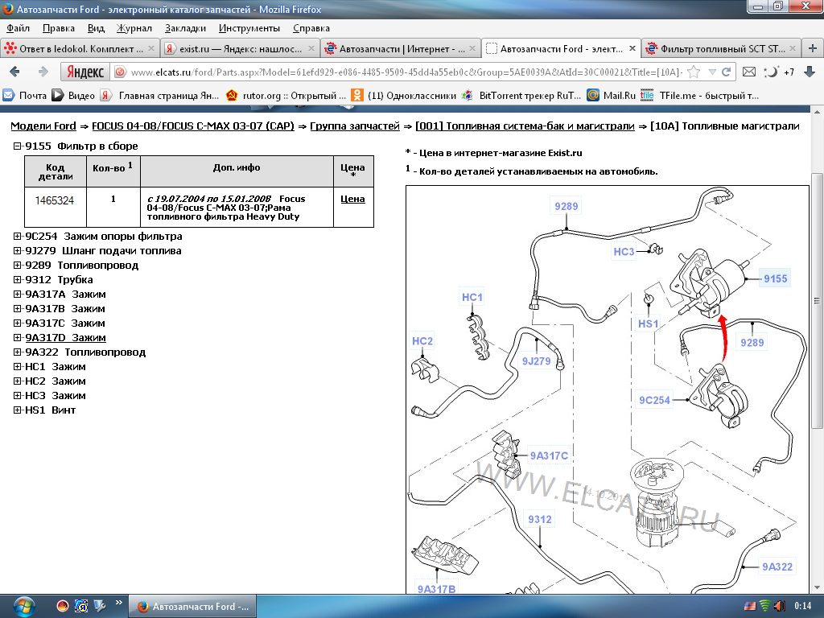Show hidden quick launch items chevron
This screenshot has height=618, width=824.
(x=119, y=602)
